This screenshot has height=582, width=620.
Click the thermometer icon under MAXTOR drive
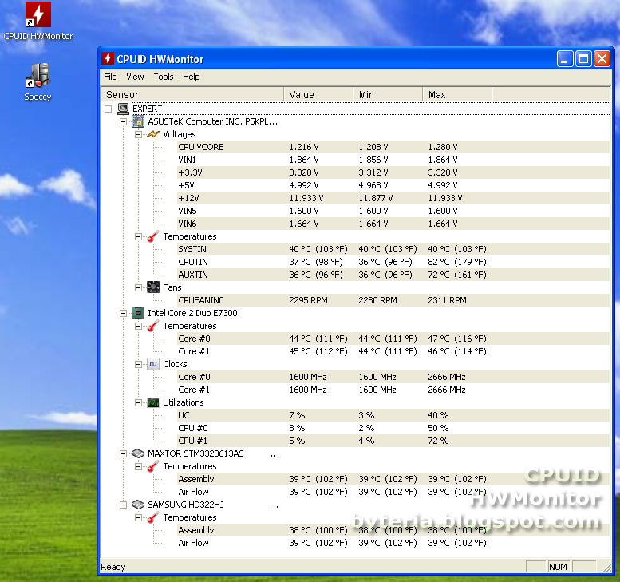click(x=153, y=466)
